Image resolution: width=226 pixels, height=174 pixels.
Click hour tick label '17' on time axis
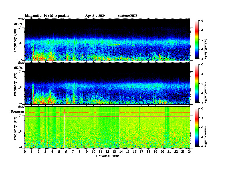click(142, 152)
